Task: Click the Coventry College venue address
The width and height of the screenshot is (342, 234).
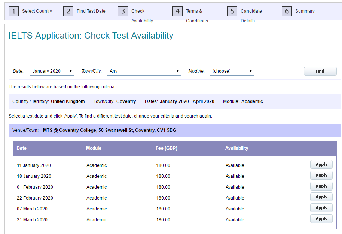Action: point(110,130)
